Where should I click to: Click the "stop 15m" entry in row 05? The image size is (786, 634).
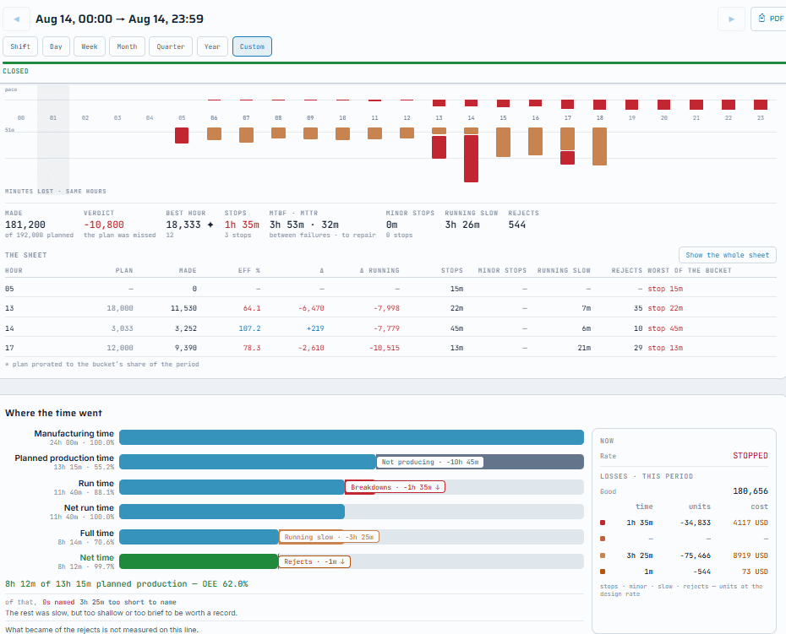click(x=665, y=289)
